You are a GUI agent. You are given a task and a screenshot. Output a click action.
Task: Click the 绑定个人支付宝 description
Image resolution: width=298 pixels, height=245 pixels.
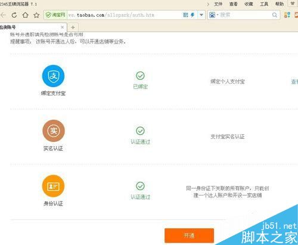click(228, 82)
